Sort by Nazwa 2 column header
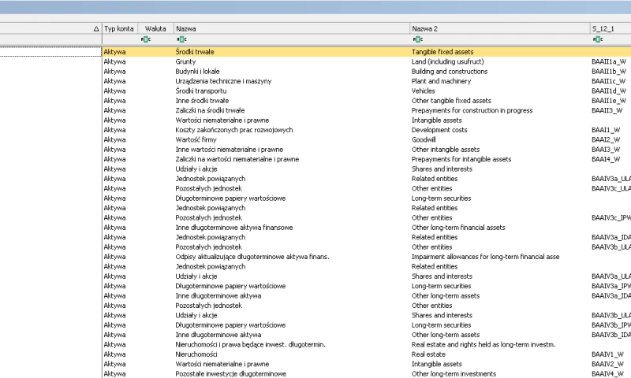Image resolution: width=631 pixels, height=378 pixels. pyautogui.click(x=500, y=29)
